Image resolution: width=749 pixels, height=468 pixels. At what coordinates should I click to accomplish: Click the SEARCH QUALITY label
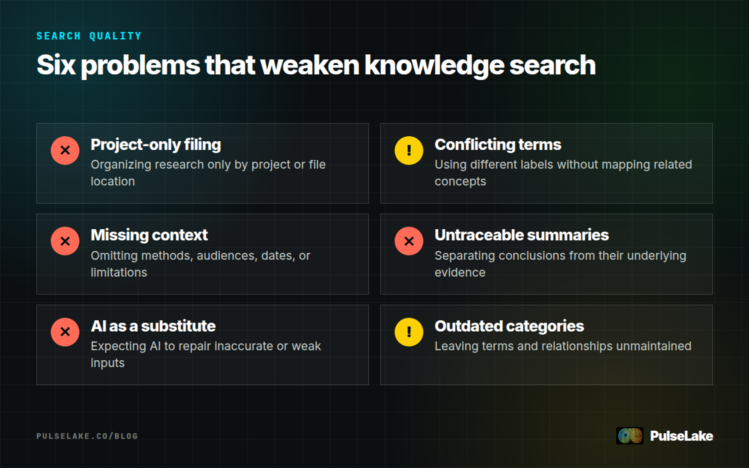tap(89, 36)
